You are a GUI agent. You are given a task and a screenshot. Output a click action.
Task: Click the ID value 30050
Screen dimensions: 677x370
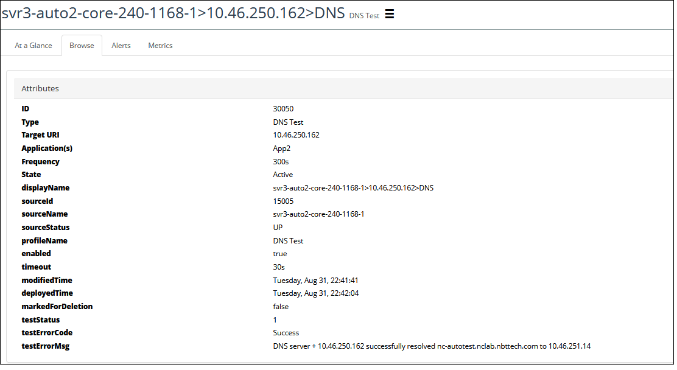point(283,109)
